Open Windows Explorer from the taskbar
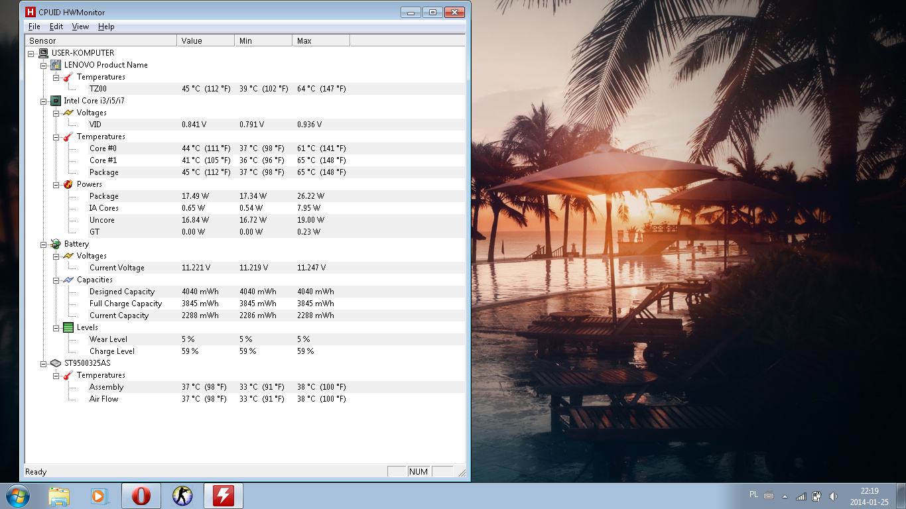This screenshot has width=906, height=509. coord(59,496)
